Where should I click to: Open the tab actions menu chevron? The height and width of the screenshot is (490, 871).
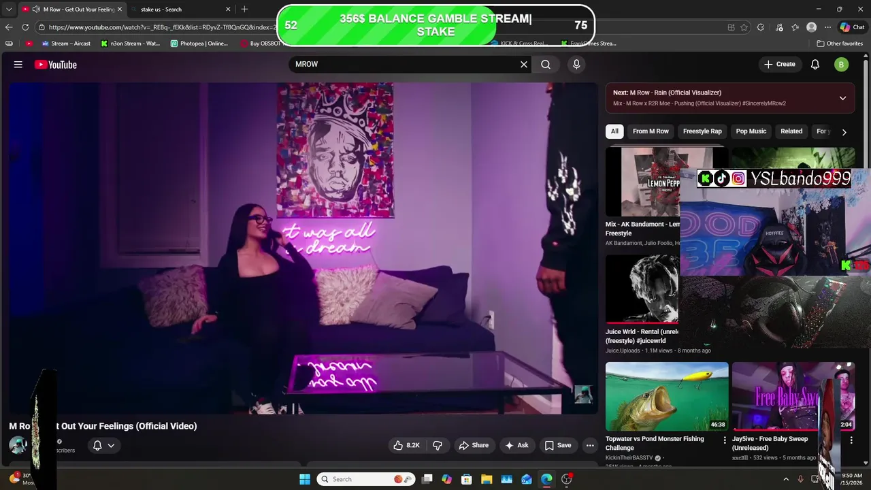[x=8, y=10]
